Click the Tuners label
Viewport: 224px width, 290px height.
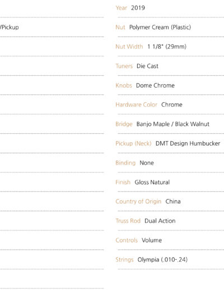click(x=124, y=66)
